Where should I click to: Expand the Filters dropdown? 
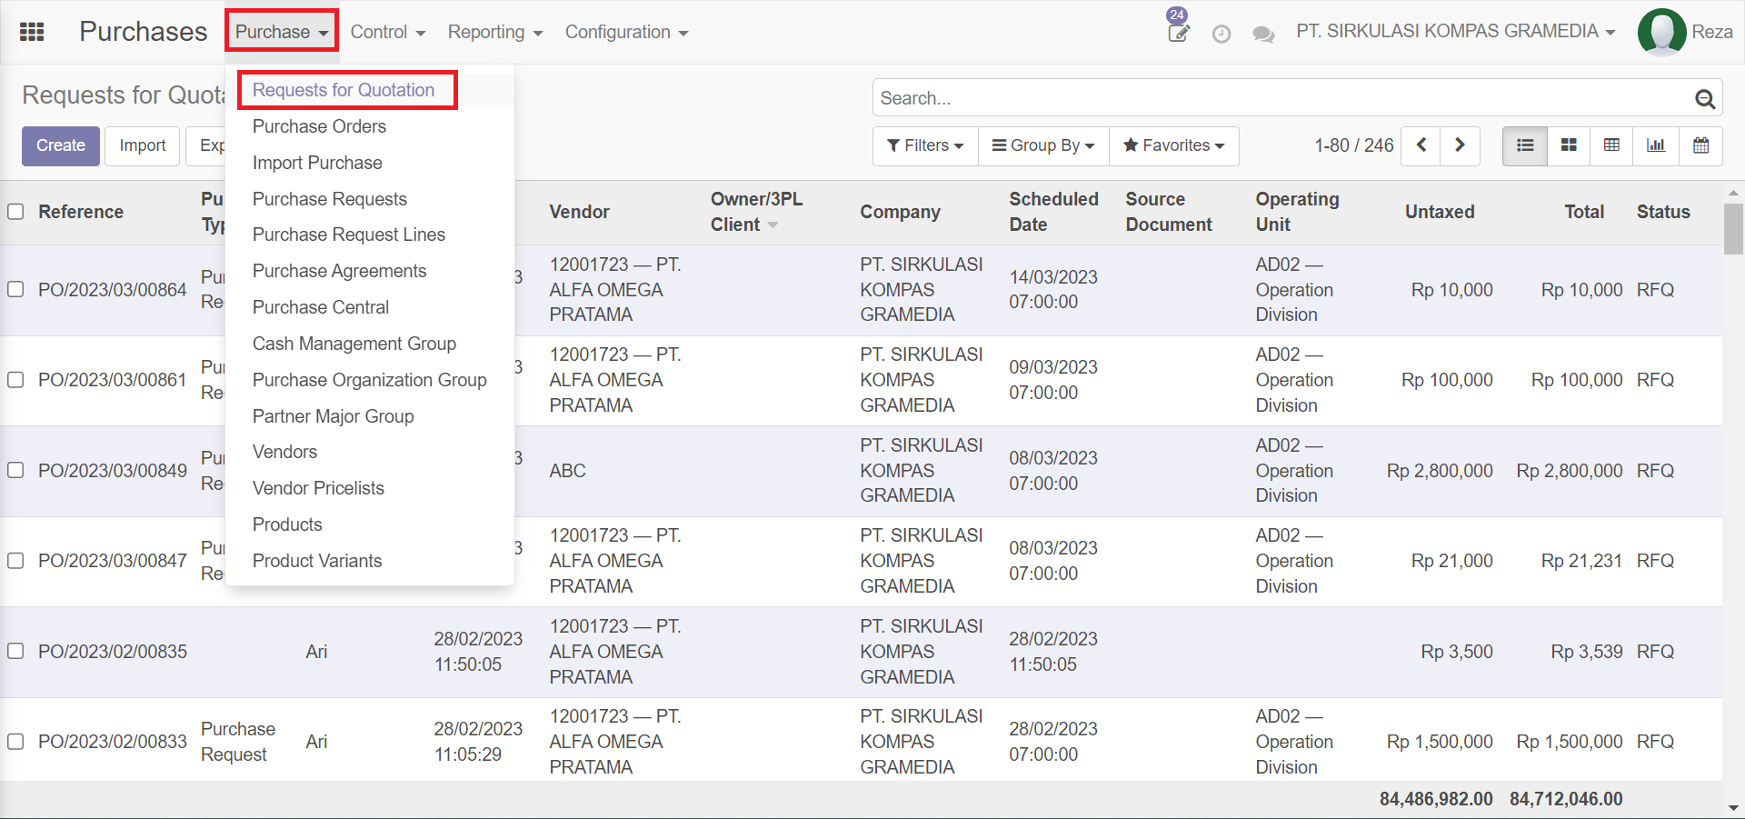[x=925, y=145]
